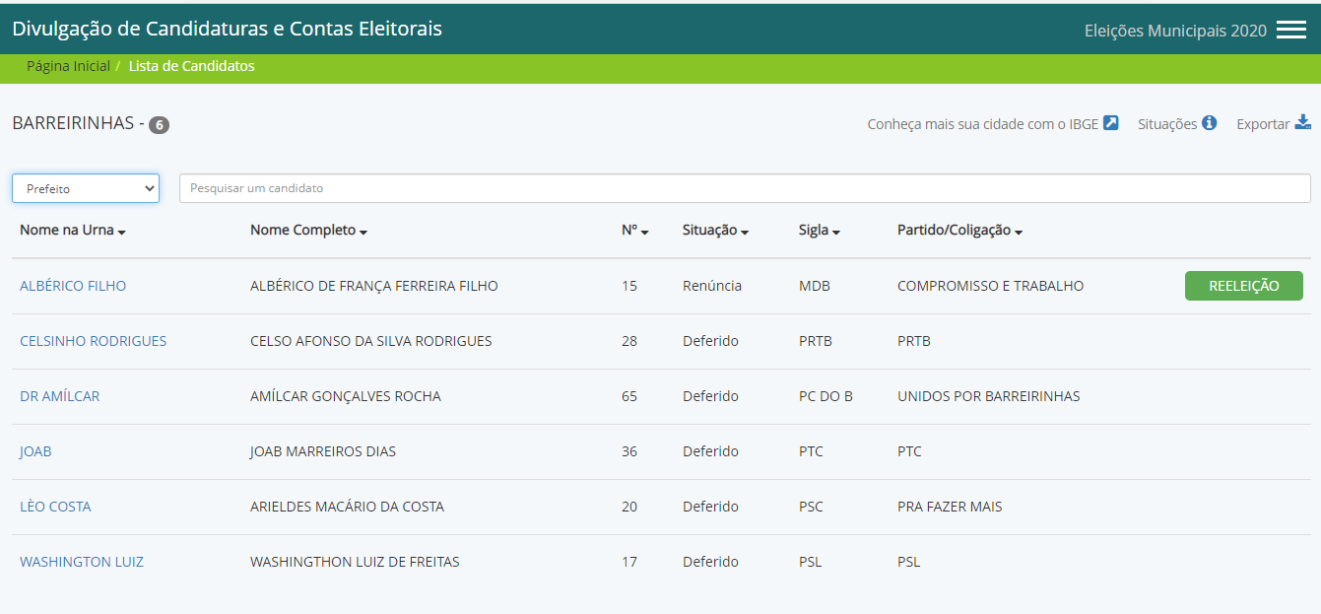Sort by Nº column
Screen dimensions: 1321x614
click(x=635, y=231)
